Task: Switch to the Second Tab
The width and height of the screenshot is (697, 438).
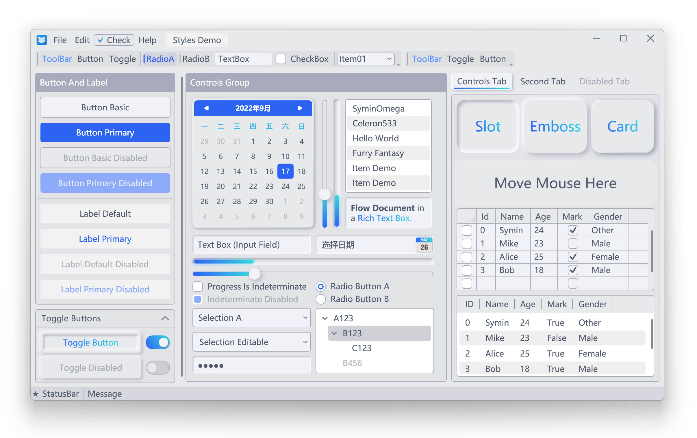Action: click(x=542, y=81)
